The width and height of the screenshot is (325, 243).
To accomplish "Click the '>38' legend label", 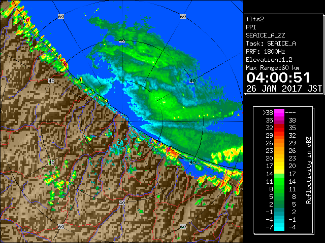I will pyautogui.click(x=268, y=112).
